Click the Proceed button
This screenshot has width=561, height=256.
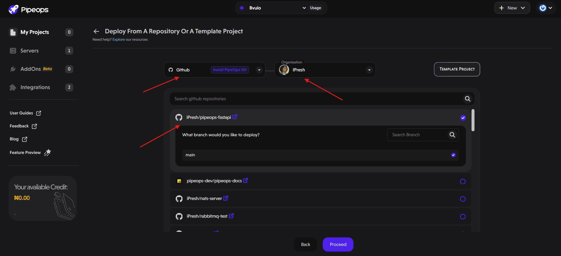coord(338,244)
